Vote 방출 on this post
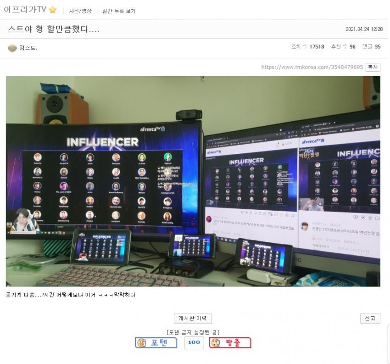This screenshot has width=390, height=364. 230,342
